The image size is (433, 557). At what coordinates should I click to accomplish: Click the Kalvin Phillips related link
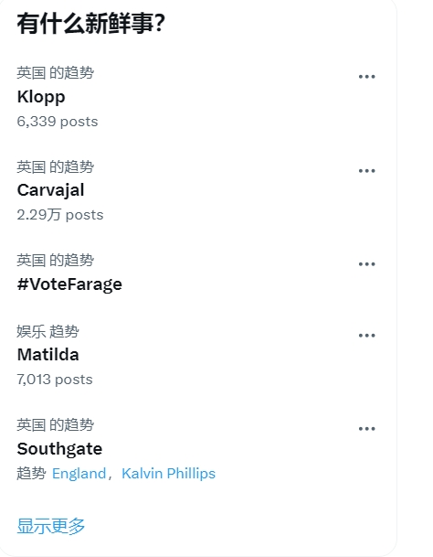pyautogui.click(x=168, y=474)
